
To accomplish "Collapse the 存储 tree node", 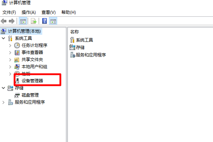I will tap(4, 88).
